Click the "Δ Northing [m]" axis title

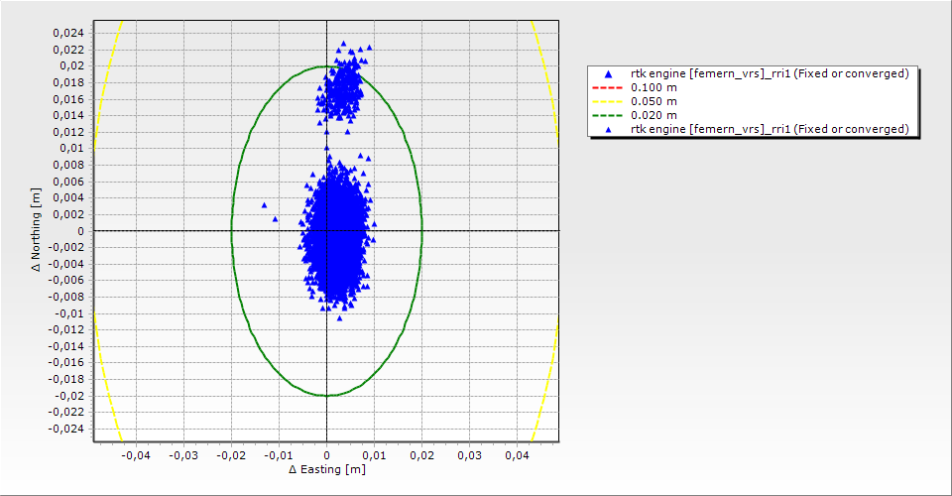pyautogui.click(x=37, y=230)
